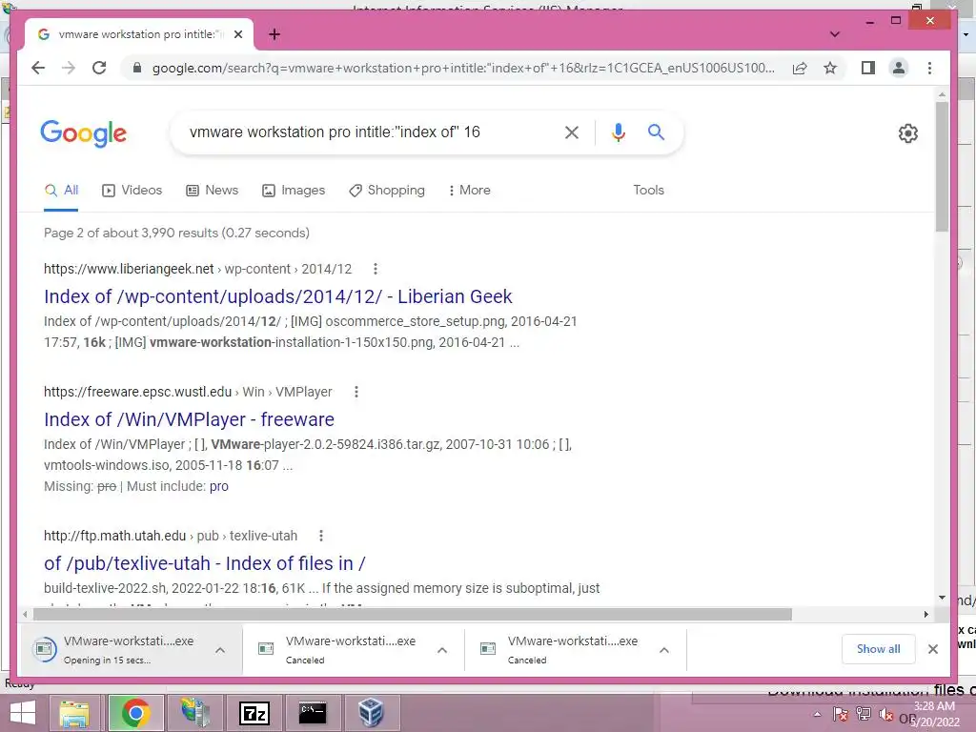Open Google quick settings gear

click(x=908, y=133)
